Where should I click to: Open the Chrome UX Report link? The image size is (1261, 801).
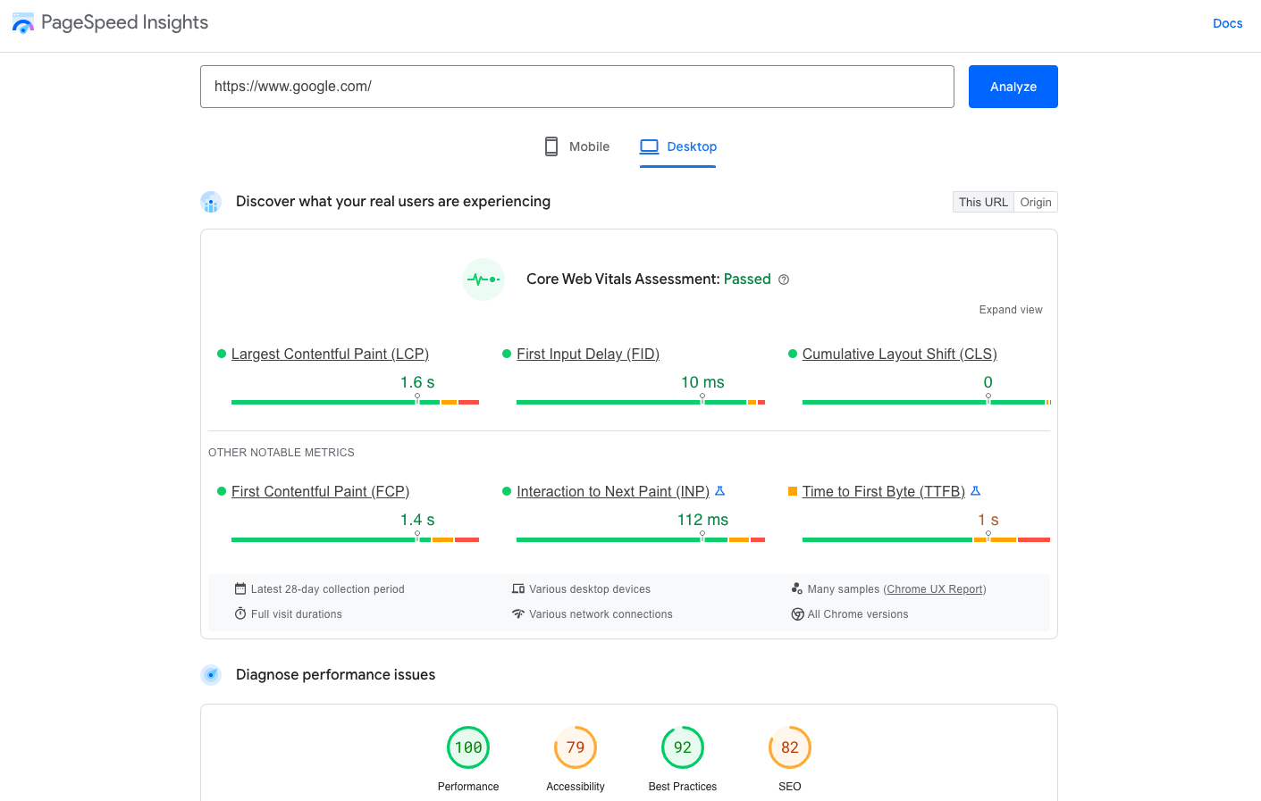[x=935, y=589]
